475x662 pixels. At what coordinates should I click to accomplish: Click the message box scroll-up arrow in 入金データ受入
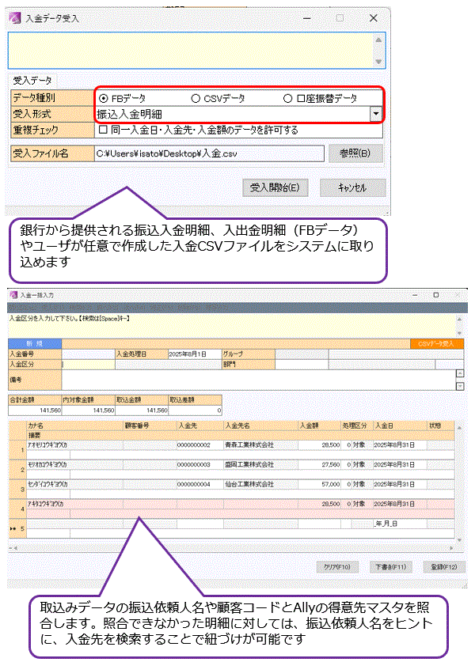(x=378, y=40)
